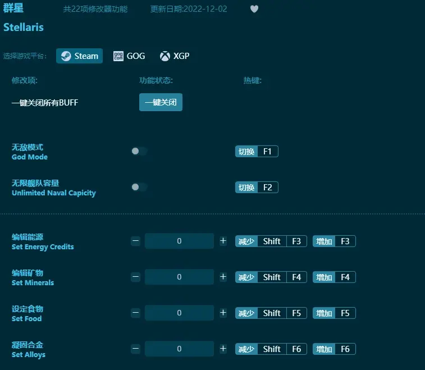Click the 修改项 column header
This screenshot has width=425, height=370.
[x=24, y=80]
